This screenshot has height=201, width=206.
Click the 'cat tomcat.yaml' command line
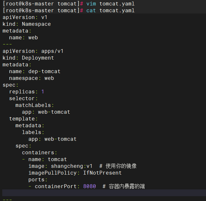coord(69,11)
